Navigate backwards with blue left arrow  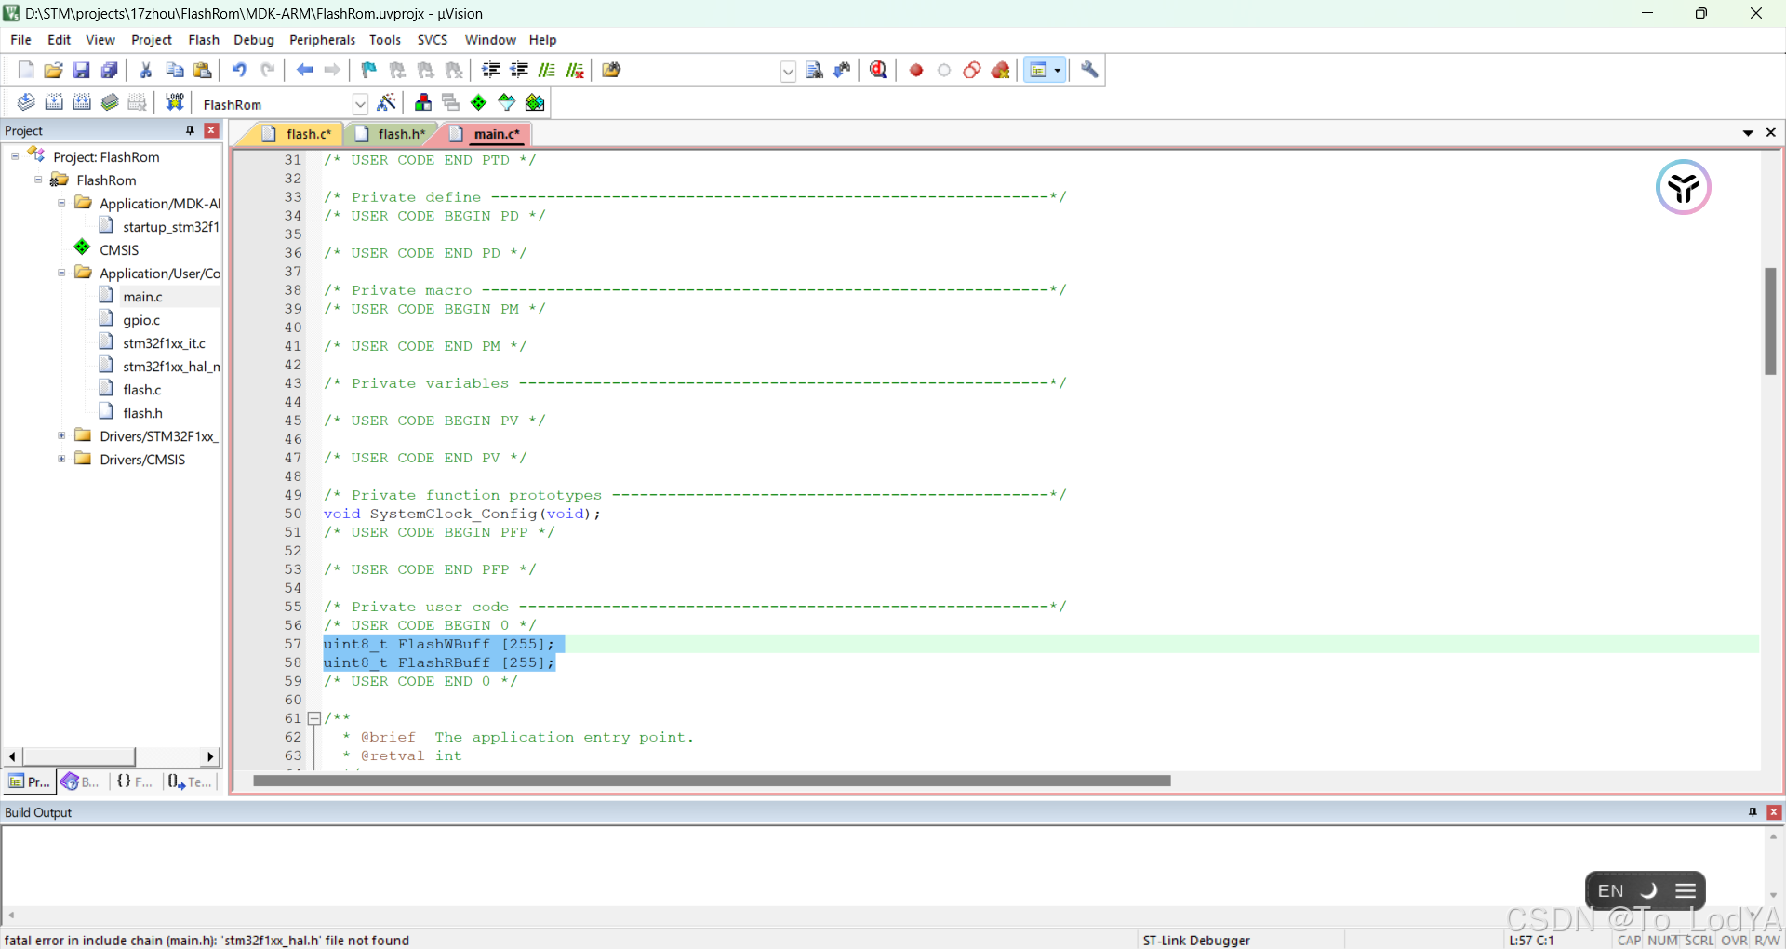point(304,70)
